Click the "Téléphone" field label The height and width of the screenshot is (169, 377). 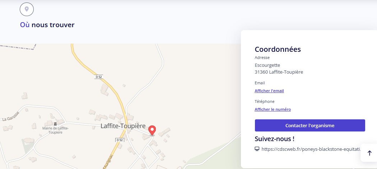coord(264,101)
